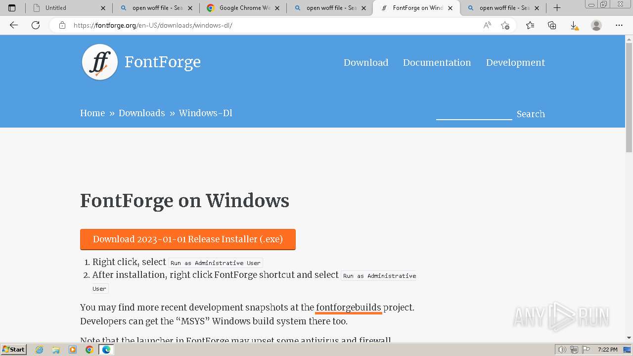The image size is (633, 356).
Task: Close the FontForge on Windows tab
Action: point(450,8)
